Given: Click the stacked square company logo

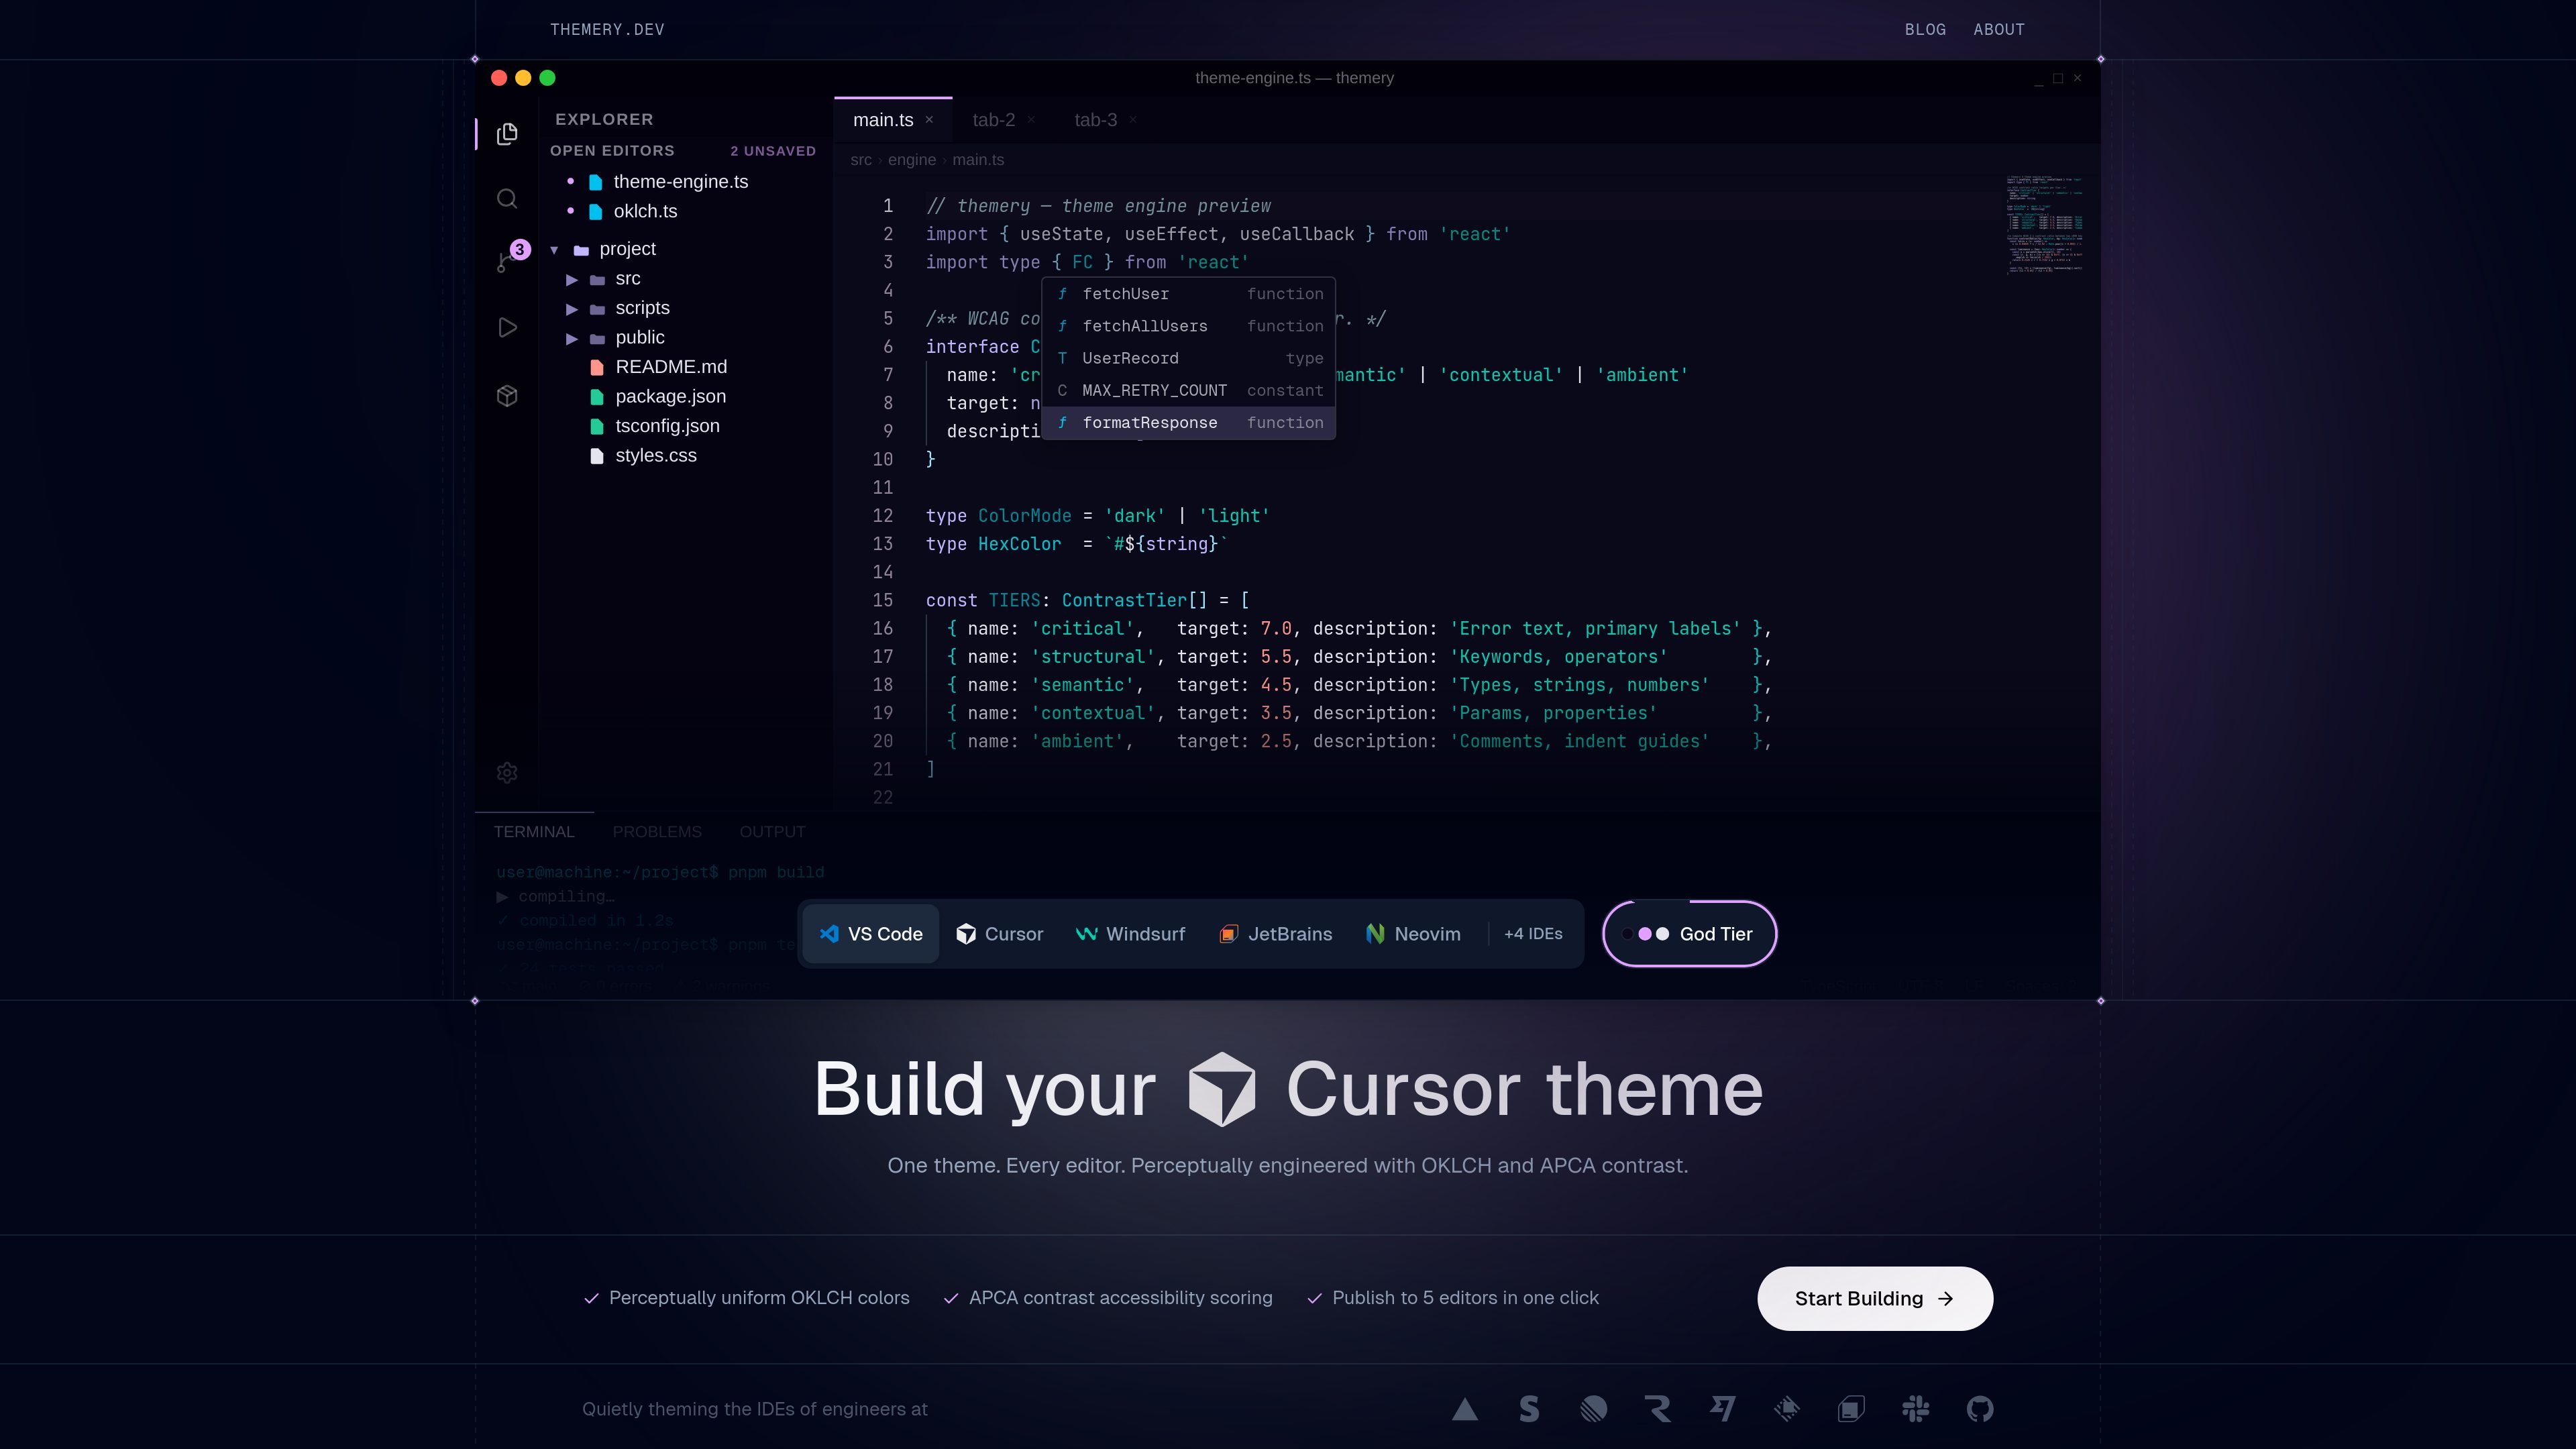Looking at the screenshot, I should pyautogui.click(x=1851, y=1409).
